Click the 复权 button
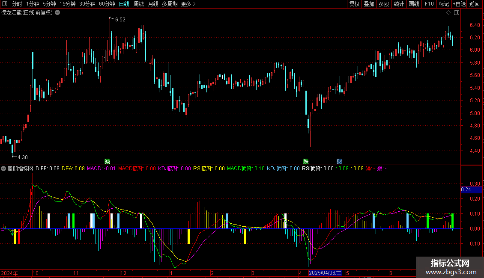Screen dimensions: 484x278 354,4
